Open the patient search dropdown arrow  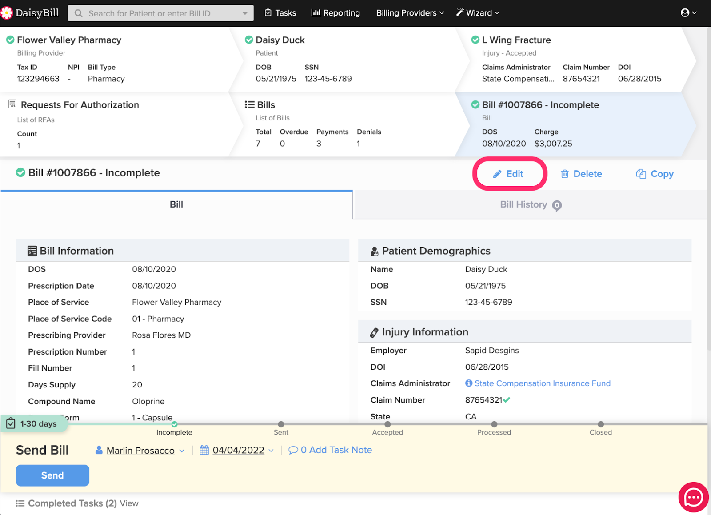pyautogui.click(x=245, y=13)
